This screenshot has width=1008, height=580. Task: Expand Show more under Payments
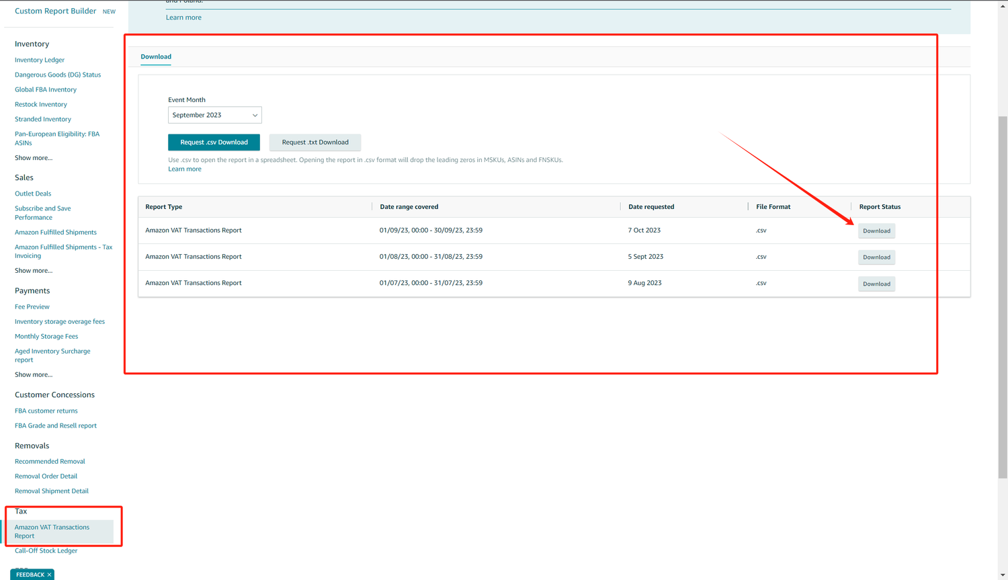[x=34, y=375]
